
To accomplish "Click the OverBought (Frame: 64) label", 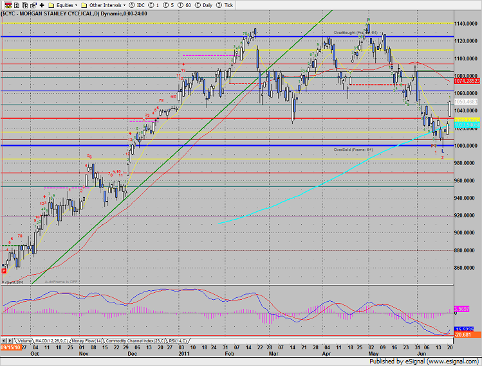I will (355, 33).
